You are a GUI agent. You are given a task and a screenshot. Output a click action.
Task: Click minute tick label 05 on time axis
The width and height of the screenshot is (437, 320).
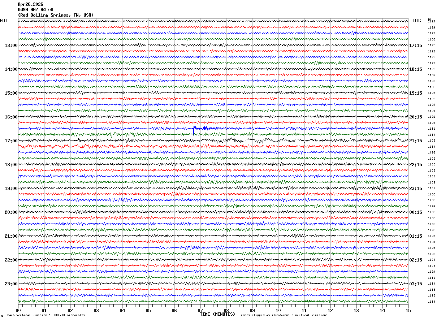click(148, 310)
